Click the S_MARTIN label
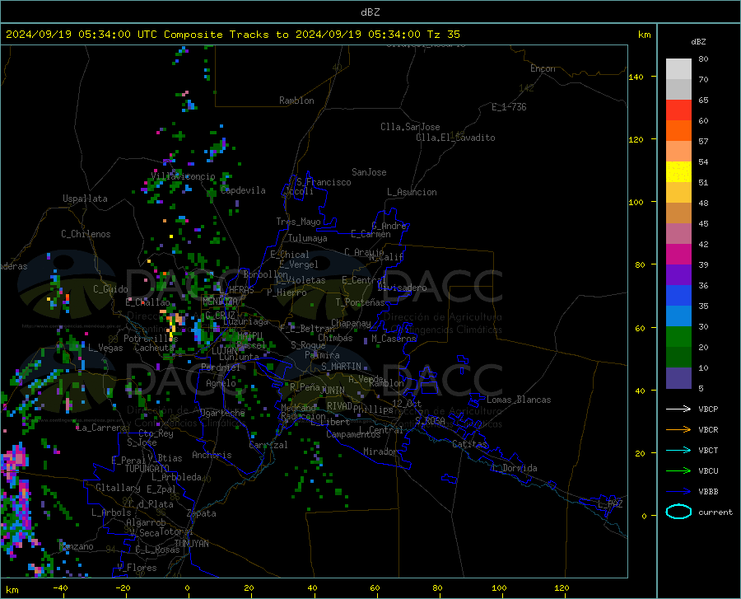This screenshot has width=741, height=599. tap(341, 367)
